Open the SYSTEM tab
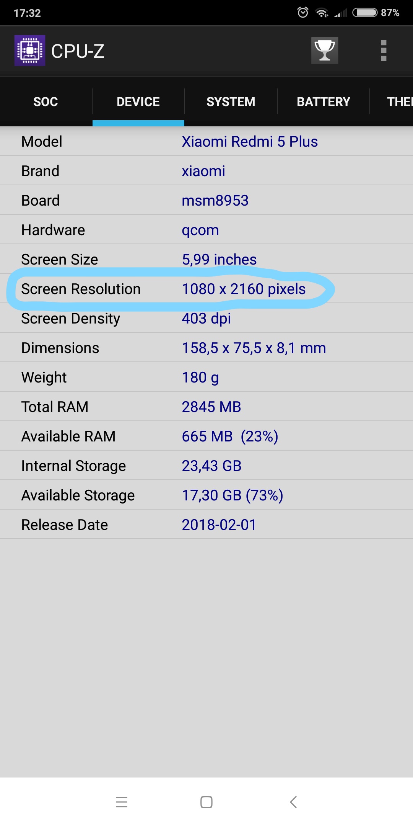Screen dimensions: 413x827 click(x=231, y=102)
